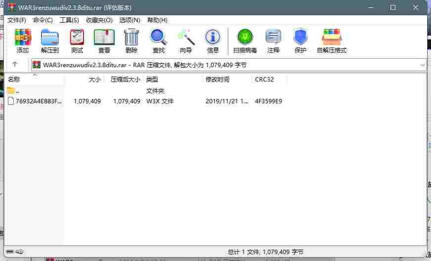This screenshot has height=261, width=431.
Task: Select file name 76932A4E883F...
Action: [x=39, y=101]
